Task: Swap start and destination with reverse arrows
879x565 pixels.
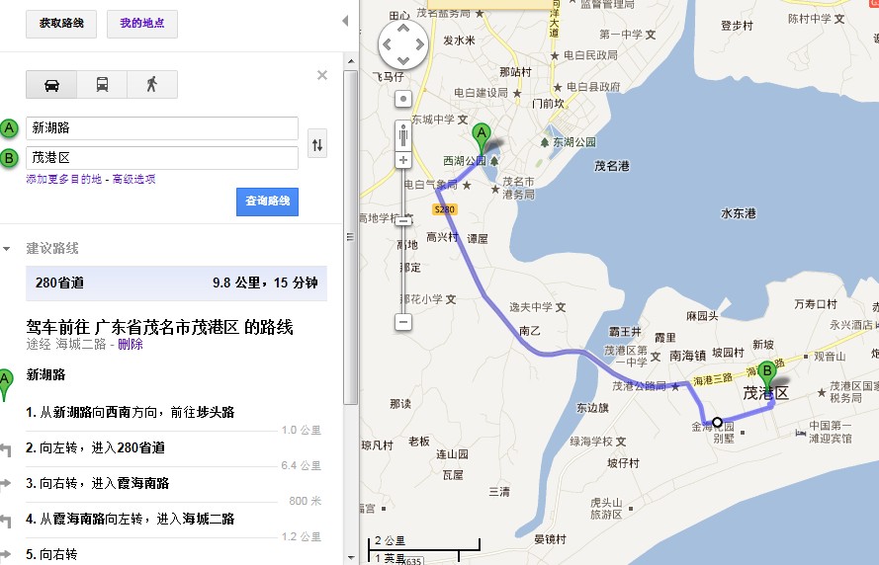Action: [x=317, y=144]
